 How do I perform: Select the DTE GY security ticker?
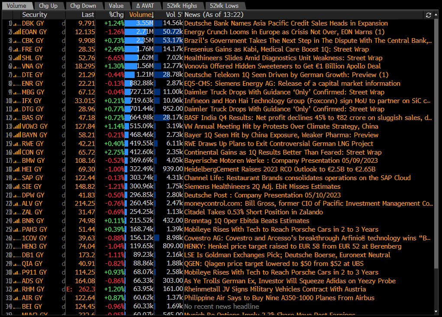(32, 75)
